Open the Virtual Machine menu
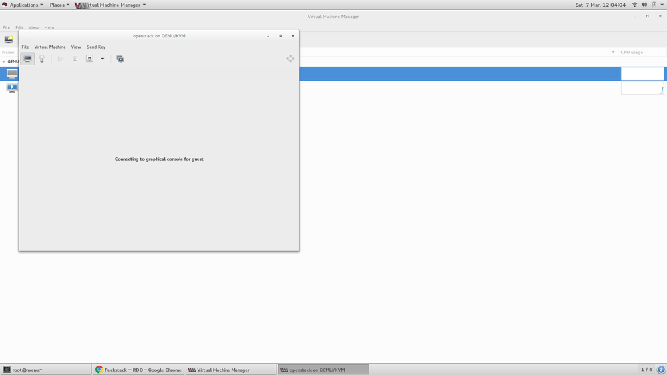Image resolution: width=667 pixels, height=375 pixels. pyautogui.click(x=50, y=47)
